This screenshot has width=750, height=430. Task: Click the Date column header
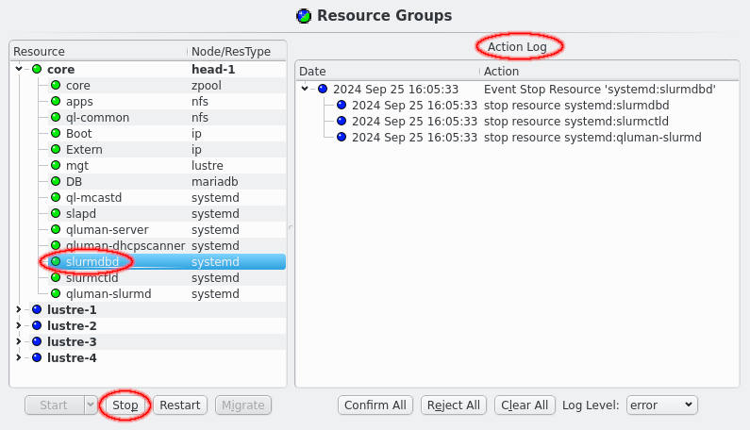coord(387,72)
